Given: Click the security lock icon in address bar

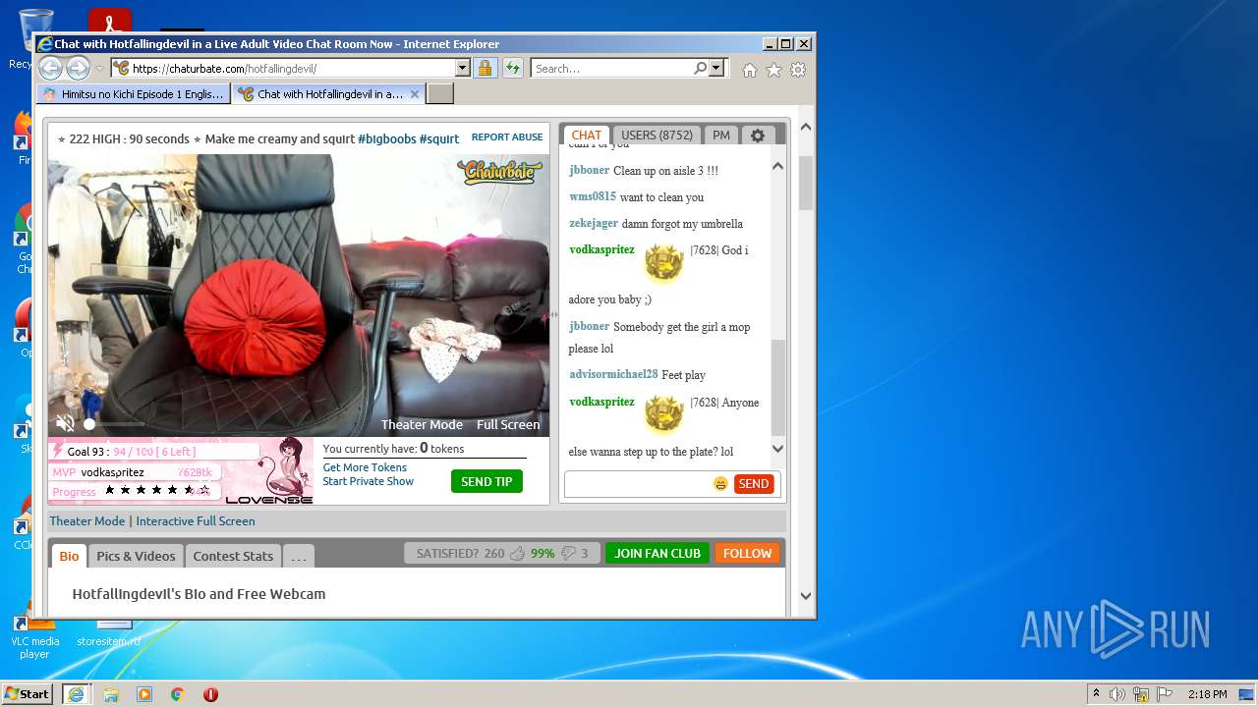Looking at the screenshot, I should click(485, 68).
